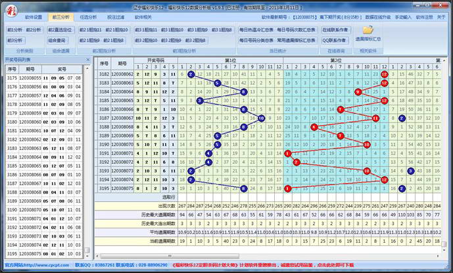Click the 前2 1胆拖8 button
453x273 pixels.
[x=114, y=41]
